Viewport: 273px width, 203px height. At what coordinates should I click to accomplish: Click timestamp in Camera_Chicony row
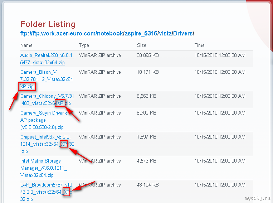(x=220, y=96)
